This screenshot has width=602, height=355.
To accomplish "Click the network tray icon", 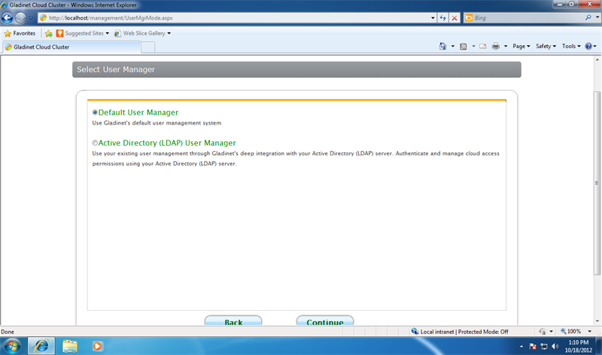I will click(544, 347).
